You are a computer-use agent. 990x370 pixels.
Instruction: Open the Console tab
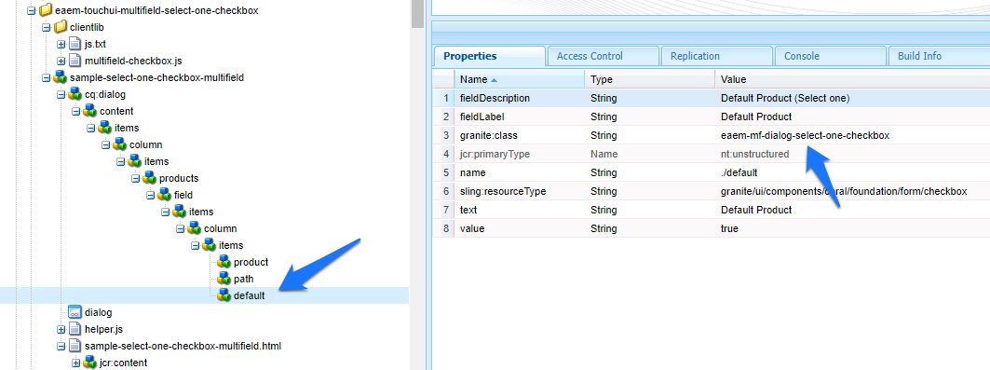pos(802,56)
